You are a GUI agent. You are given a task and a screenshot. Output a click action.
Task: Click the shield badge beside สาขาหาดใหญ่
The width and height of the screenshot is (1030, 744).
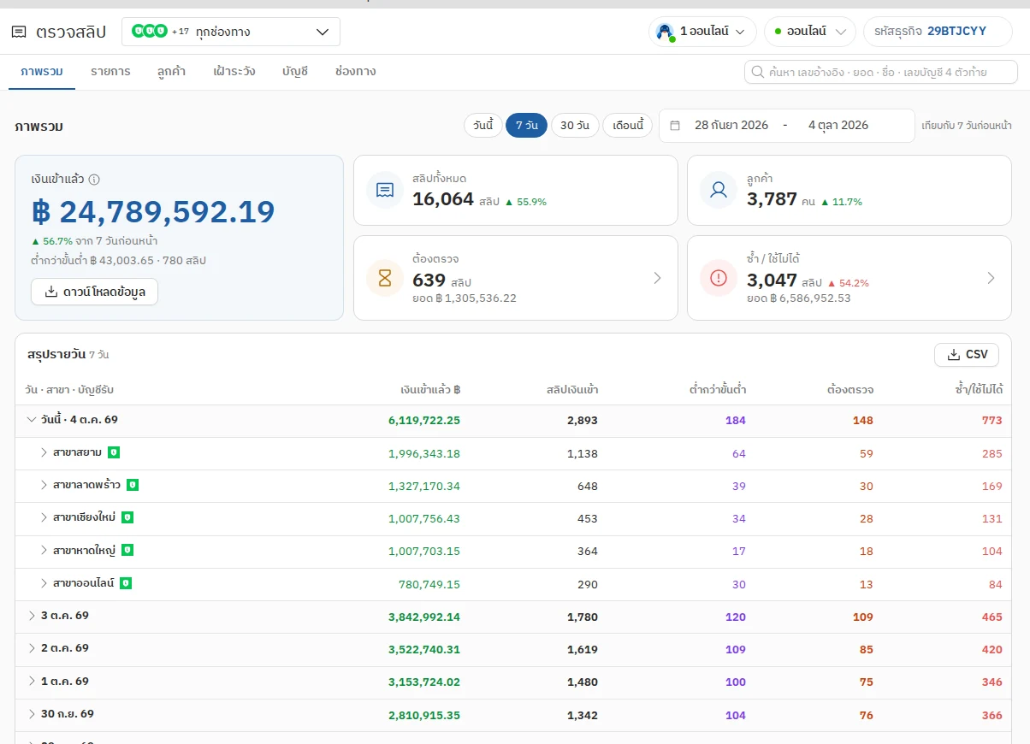tap(127, 550)
